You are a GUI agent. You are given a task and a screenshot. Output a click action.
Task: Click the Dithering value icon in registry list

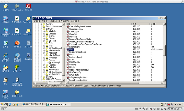point(68,36)
